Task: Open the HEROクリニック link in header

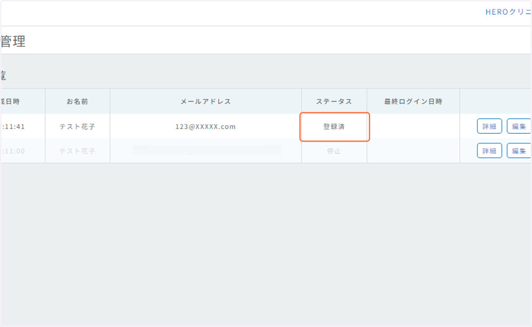Action: (509, 12)
